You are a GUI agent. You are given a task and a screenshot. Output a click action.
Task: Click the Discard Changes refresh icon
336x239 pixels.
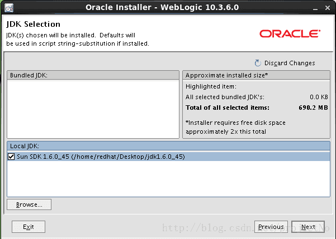click(258, 63)
